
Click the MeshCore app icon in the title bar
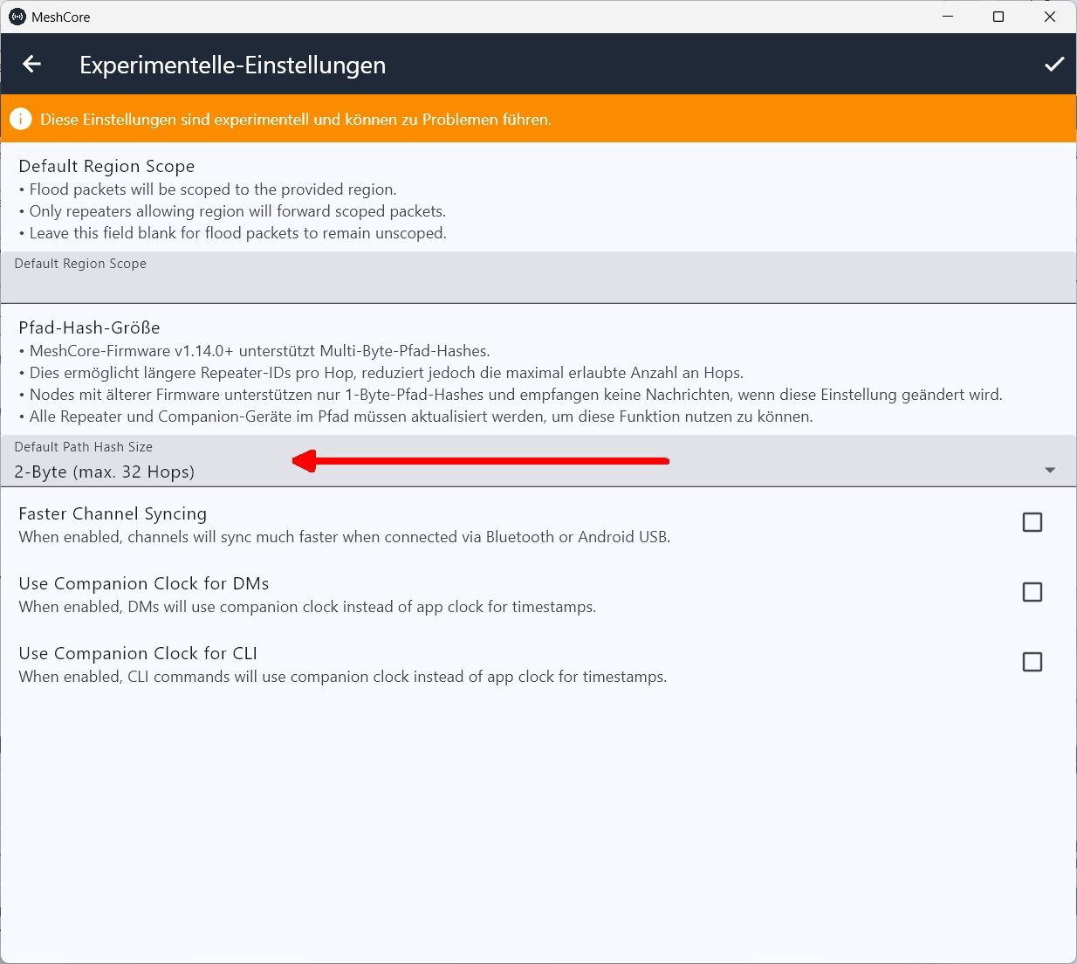(x=17, y=17)
